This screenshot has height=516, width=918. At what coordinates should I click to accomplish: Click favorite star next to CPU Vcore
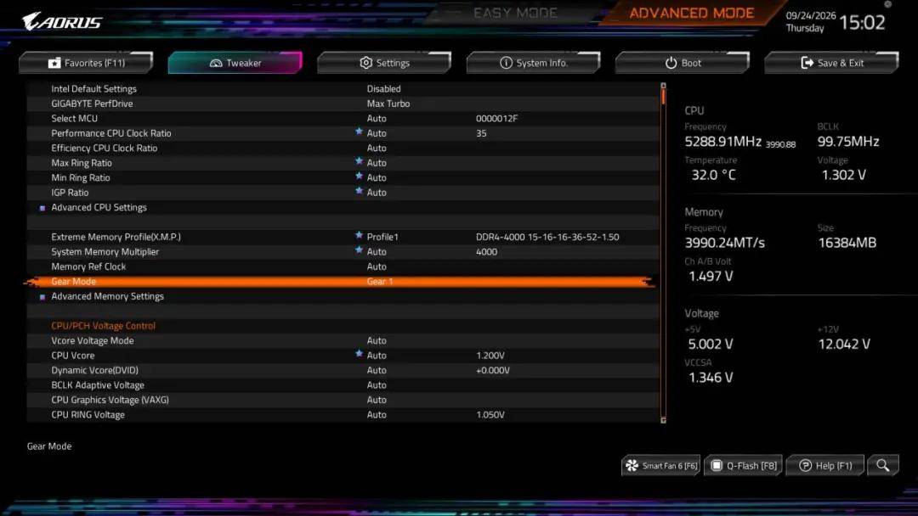[x=359, y=354]
